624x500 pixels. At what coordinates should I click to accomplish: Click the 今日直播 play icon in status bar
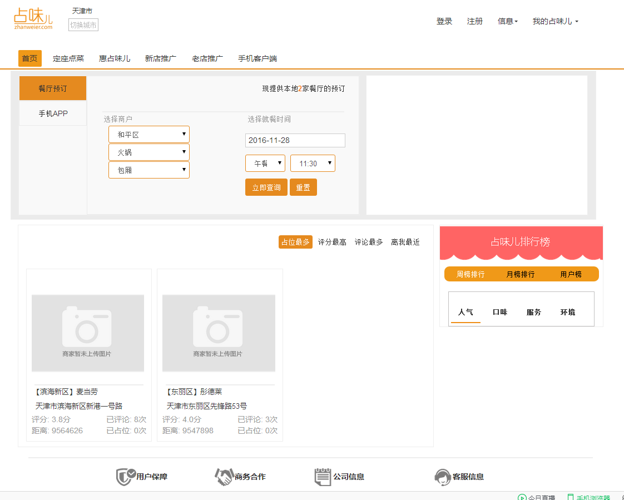coord(522,497)
